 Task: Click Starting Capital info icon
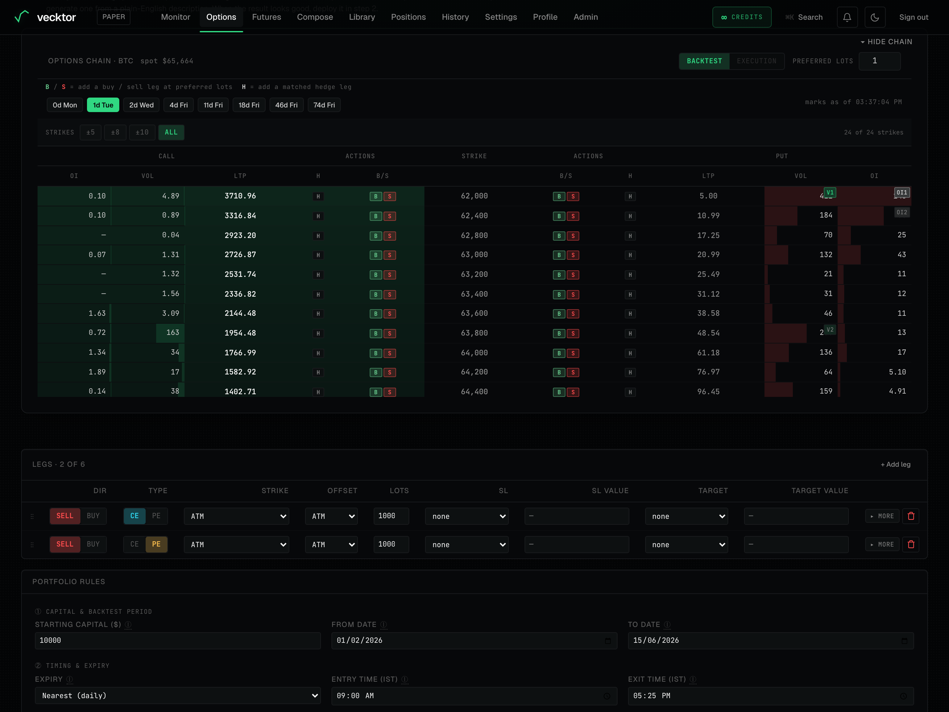[128, 625]
